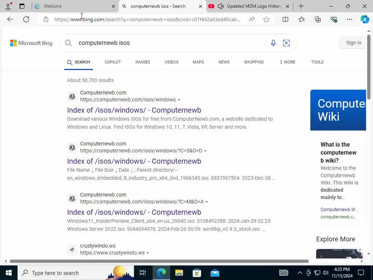Expand dropdown next to ?C=S&O=D result URL
373x280 pixels.
(x=205, y=151)
